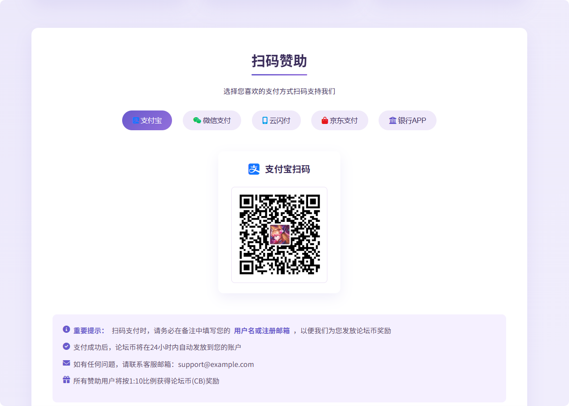Click the WeChat green chat-bubble icon
The width and height of the screenshot is (569, 406).
pos(197,120)
